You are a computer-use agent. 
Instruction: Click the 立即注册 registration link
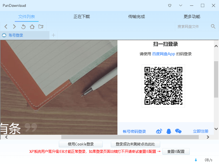[x=201, y=131]
